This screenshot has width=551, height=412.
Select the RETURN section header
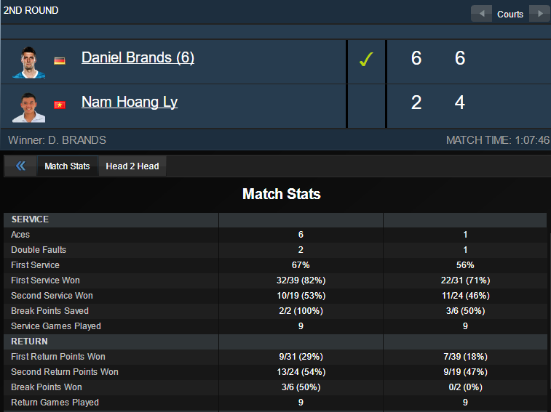(x=29, y=342)
